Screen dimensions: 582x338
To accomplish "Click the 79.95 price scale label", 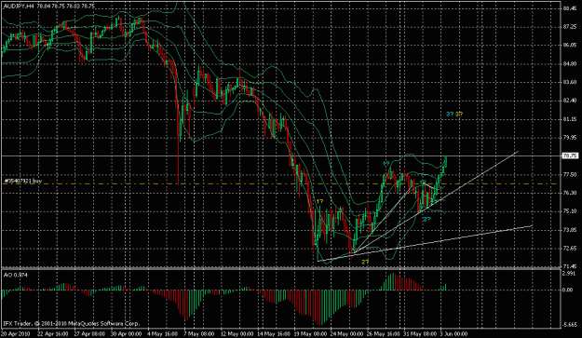I will 570,138.
